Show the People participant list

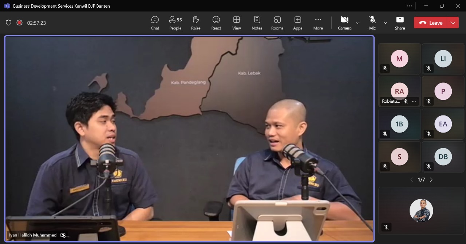pyautogui.click(x=175, y=23)
